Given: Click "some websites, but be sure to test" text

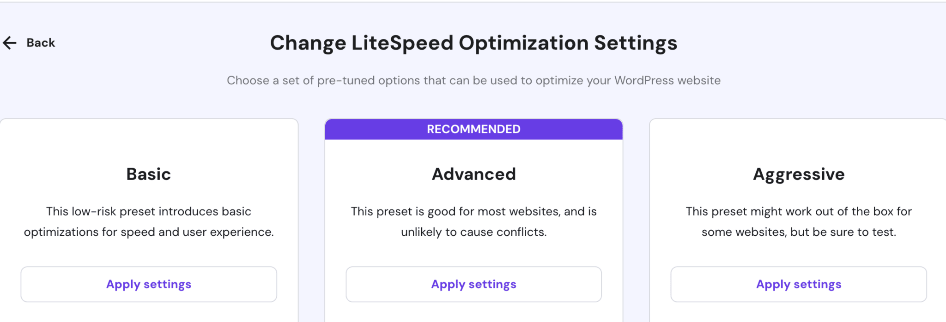Looking at the screenshot, I should pyautogui.click(x=799, y=232).
